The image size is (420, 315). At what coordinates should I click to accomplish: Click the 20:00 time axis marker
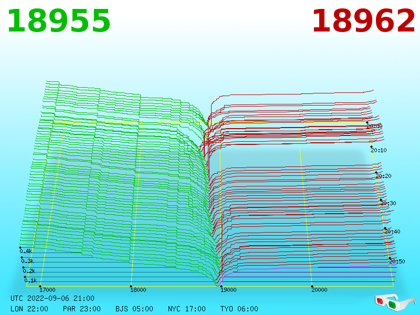click(374, 126)
